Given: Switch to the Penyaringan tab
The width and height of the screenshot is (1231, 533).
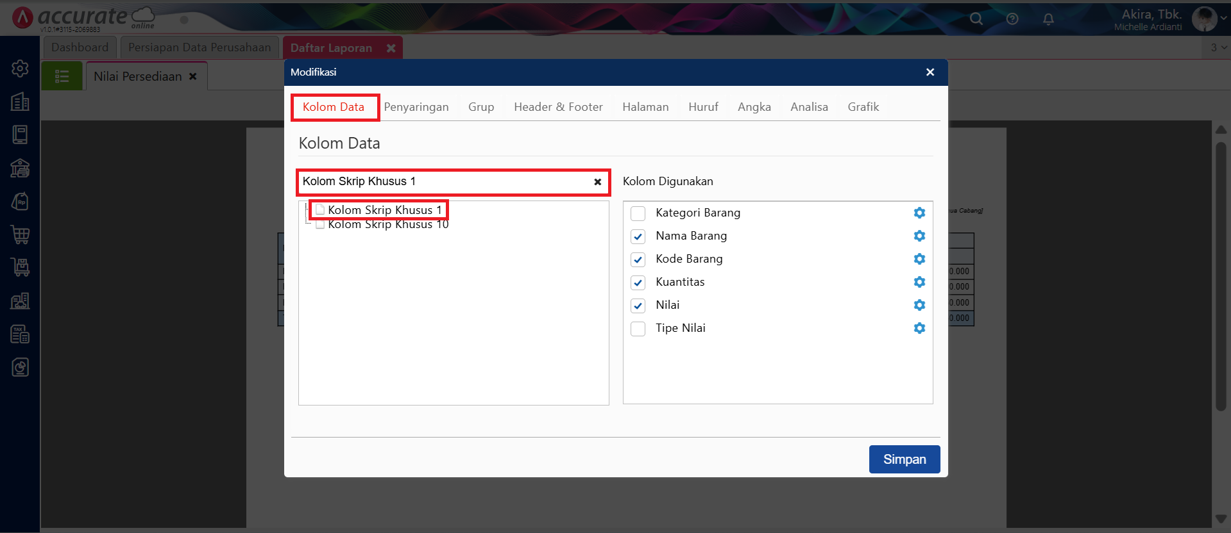Looking at the screenshot, I should pos(416,107).
